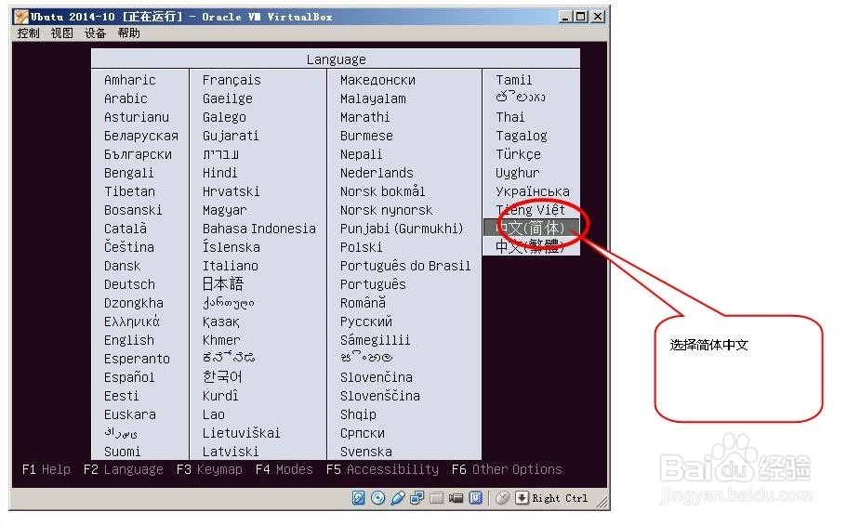Click the video capture camera status icon
Image resolution: width=860 pixels, height=525 pixels.
(456, 498)
